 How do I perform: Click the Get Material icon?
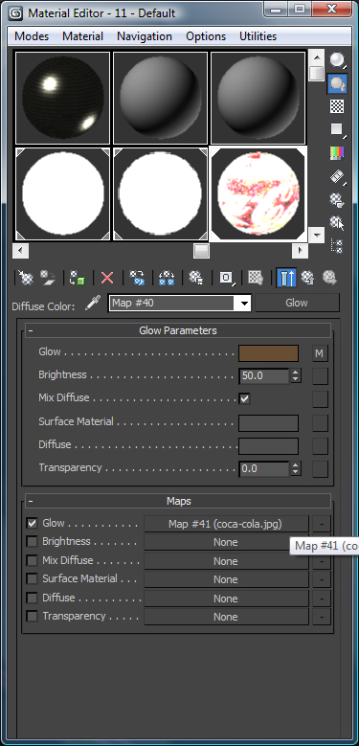[x=26, y=278]
